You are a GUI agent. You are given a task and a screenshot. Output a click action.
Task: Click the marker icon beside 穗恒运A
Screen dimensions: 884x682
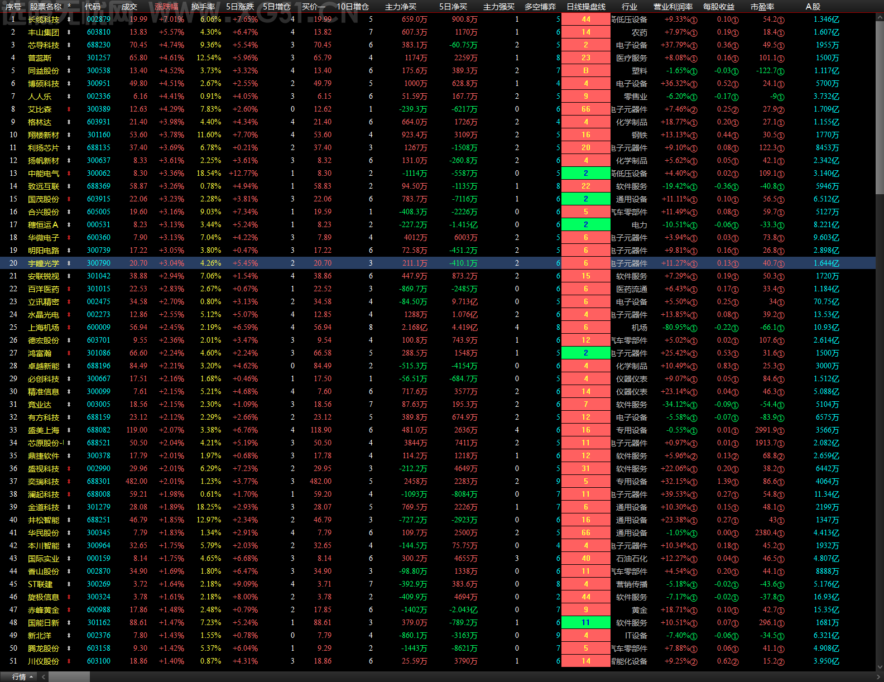[69, 225]
